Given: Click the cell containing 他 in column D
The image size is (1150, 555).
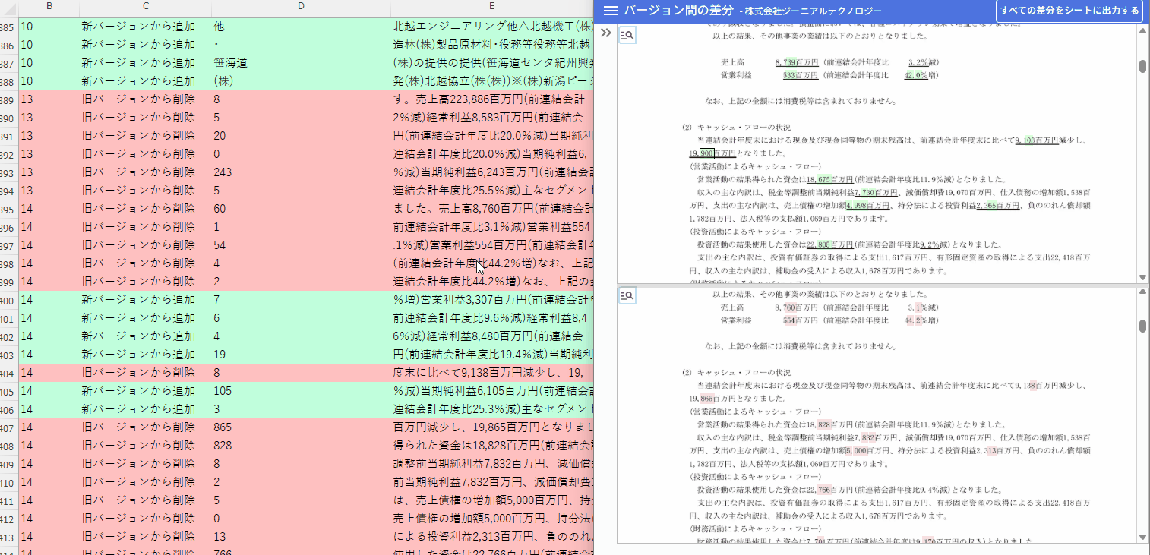Looking at the screenshot, I should 301,27.
